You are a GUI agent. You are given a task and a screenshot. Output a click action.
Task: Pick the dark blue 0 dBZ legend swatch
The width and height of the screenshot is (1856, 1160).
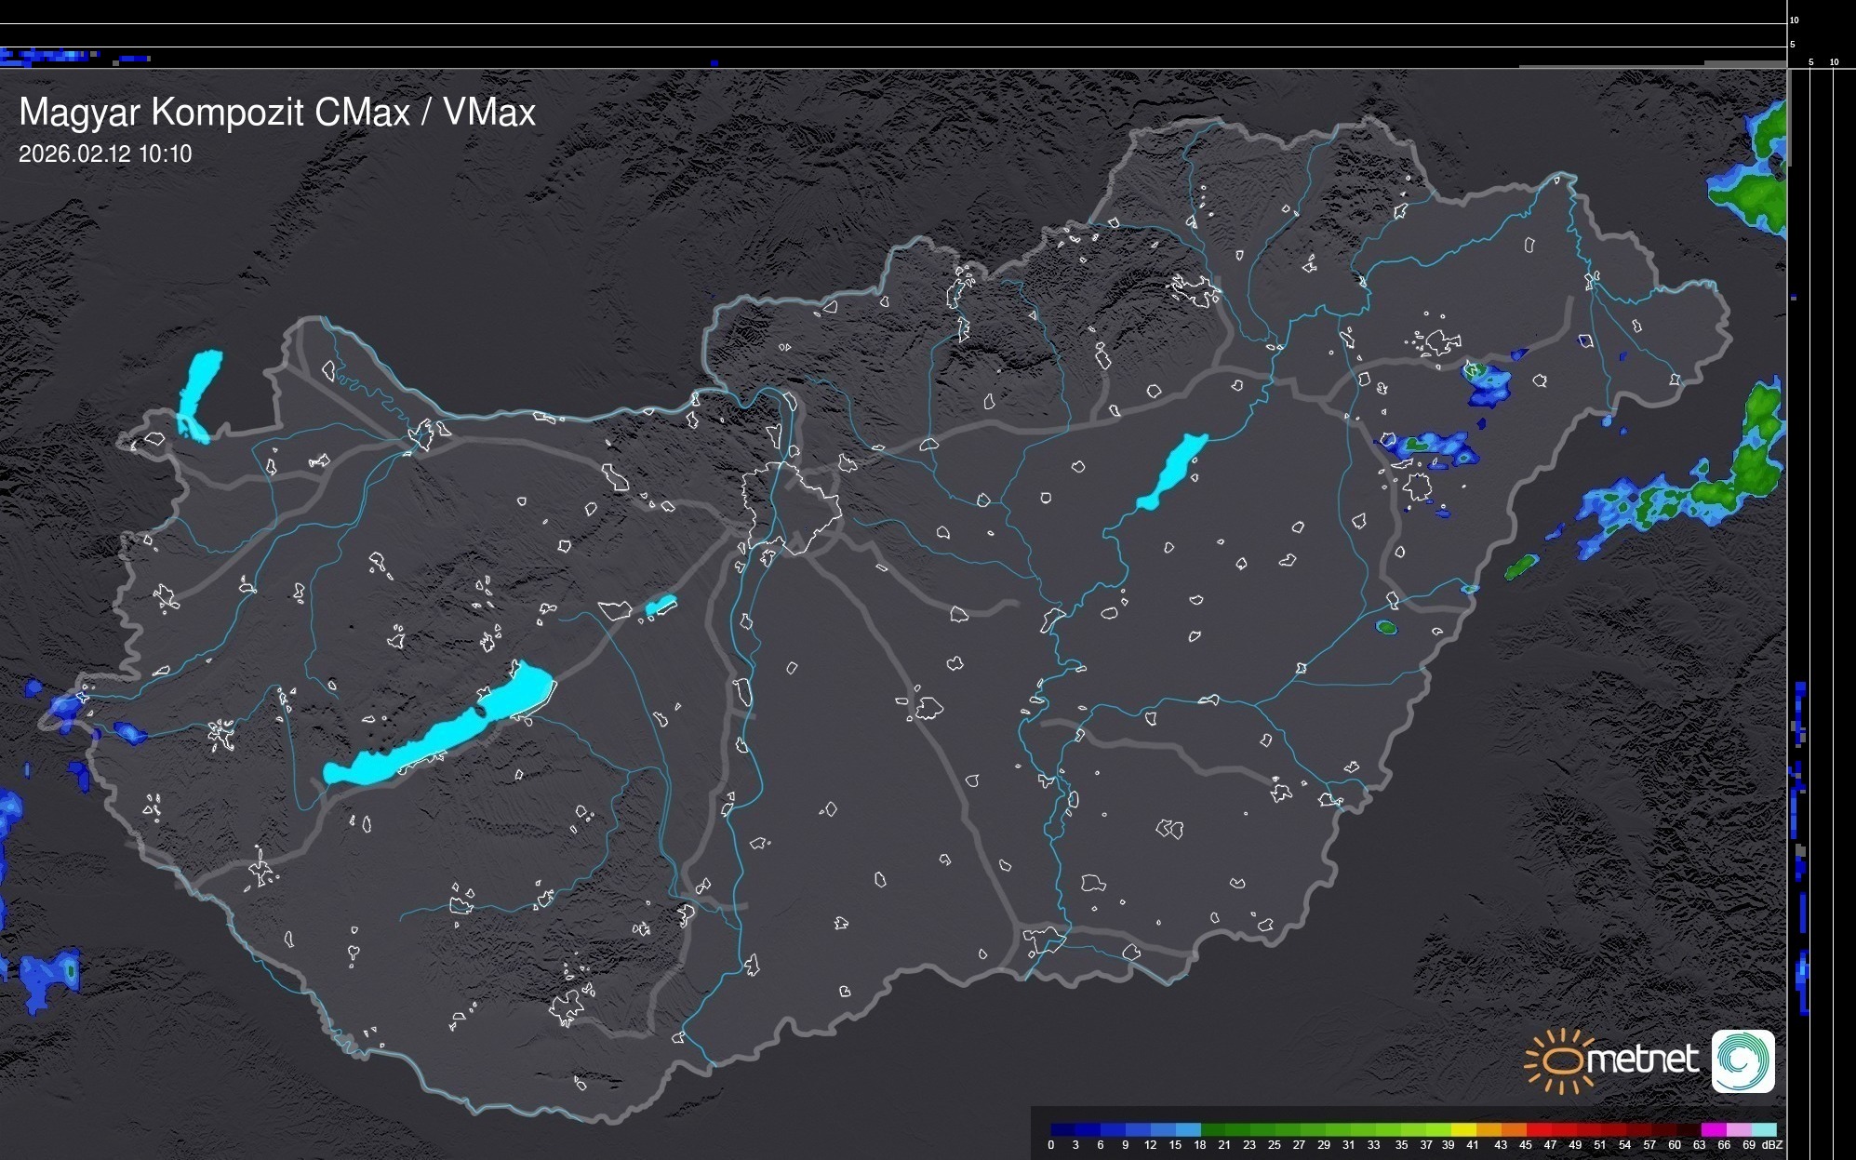click(x=1063, y=1129)
